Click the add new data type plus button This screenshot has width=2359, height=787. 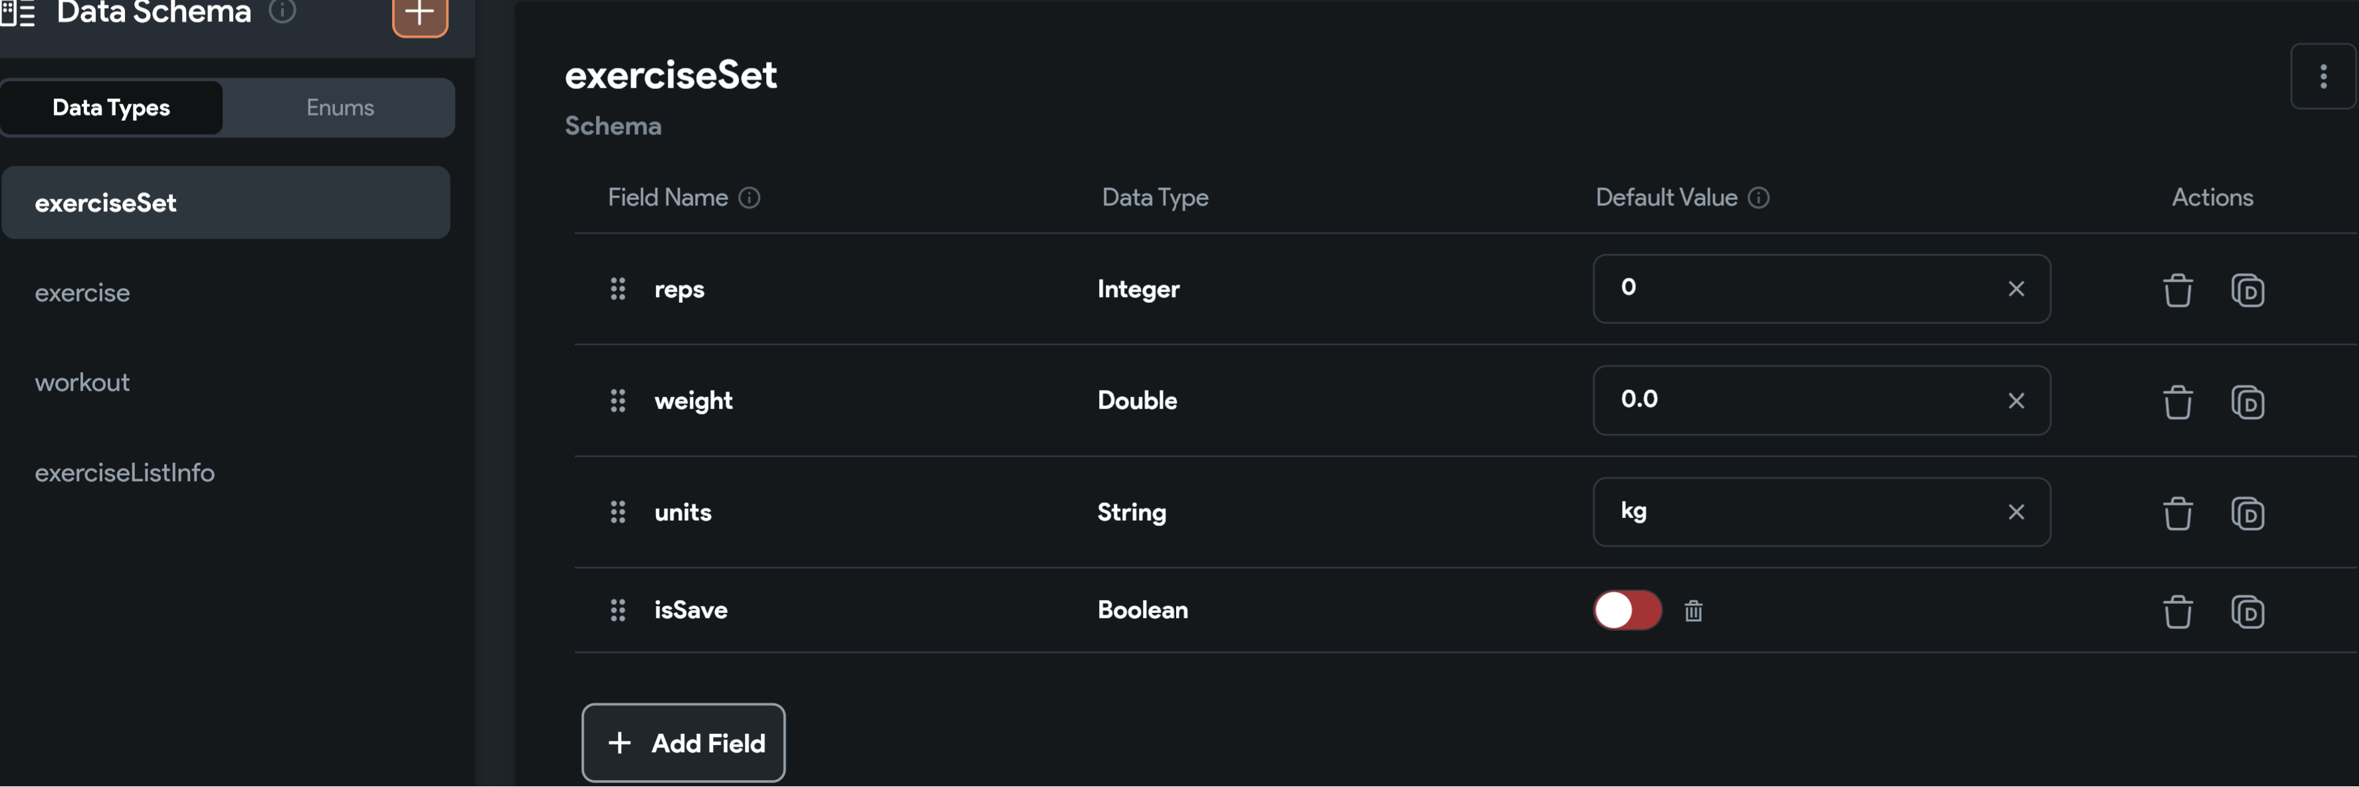[x=419, y=15]
